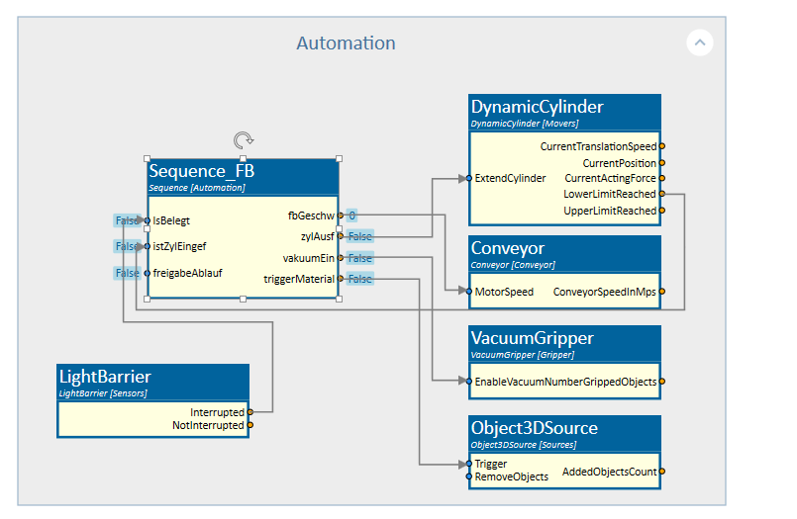
Task: Click the ExtendCylinder input port
Action: coord(469,178)
